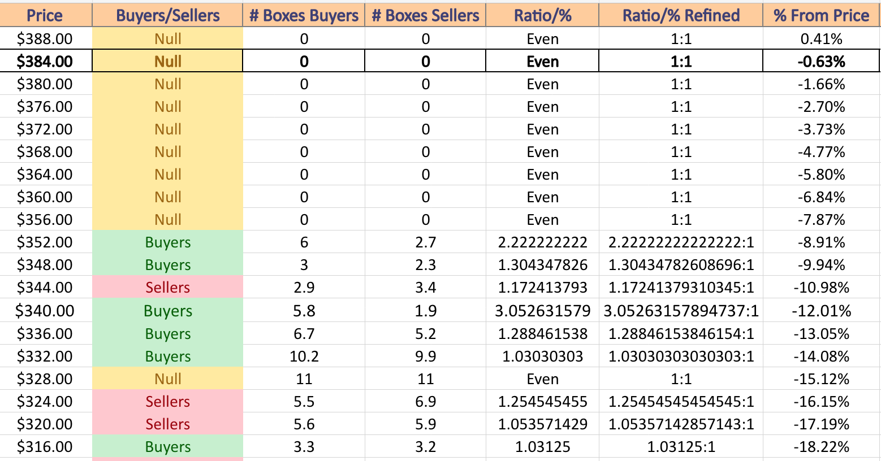Image resolution: width=881 pixels, height=461 pixels.
Task: Select the Ratio/% Refined header cell
Action: pyautogui.click(x=681, y=15)
